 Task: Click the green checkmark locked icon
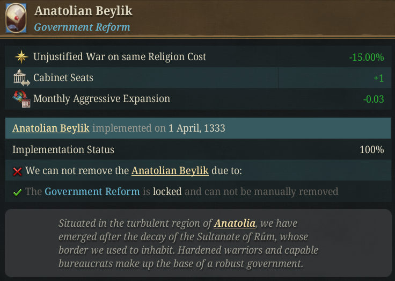17,192
